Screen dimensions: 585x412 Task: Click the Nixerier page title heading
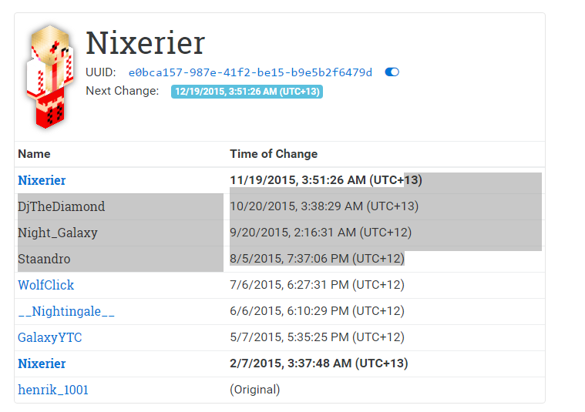coord(145,43)
